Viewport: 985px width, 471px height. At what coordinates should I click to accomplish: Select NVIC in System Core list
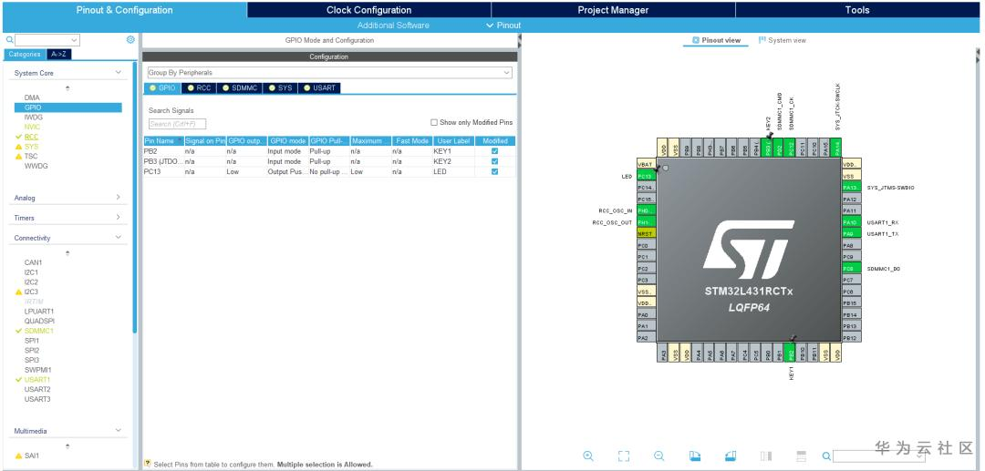[32, 127]
